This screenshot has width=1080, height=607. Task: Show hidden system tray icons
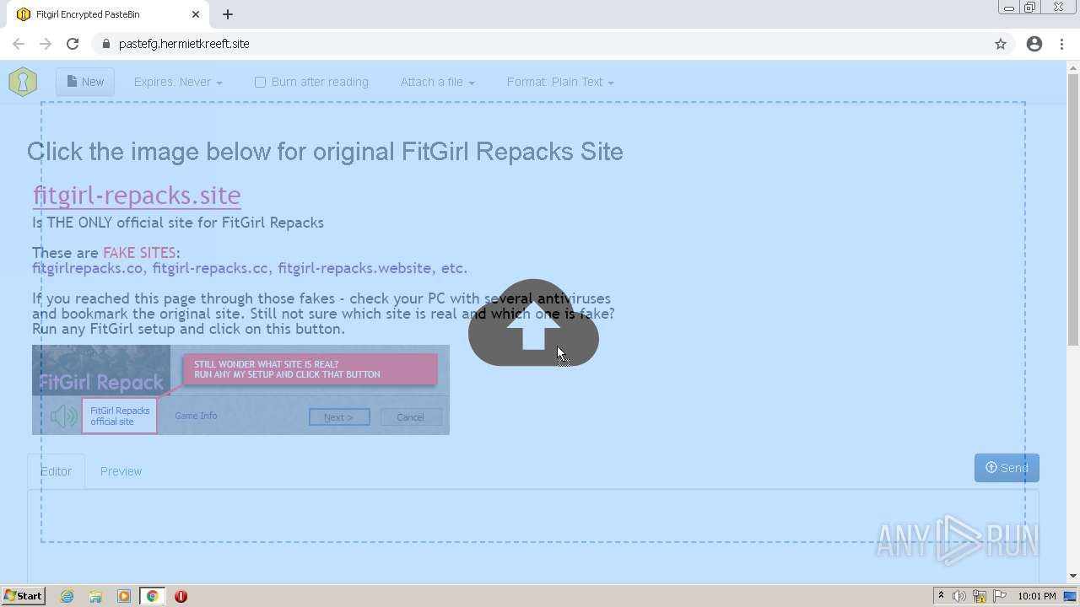click(x=941, y=596)
